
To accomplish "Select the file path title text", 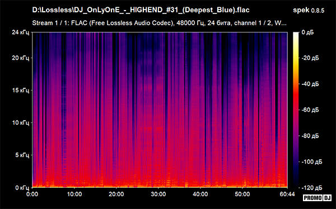I will tap(141, 10).
